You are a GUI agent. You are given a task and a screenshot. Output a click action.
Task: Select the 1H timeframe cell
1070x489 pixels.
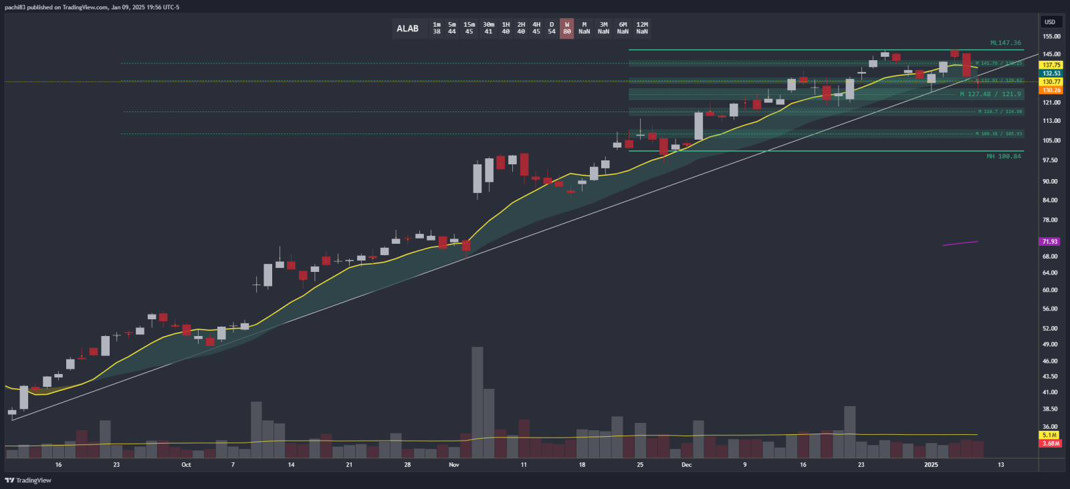tap(506, 28)
